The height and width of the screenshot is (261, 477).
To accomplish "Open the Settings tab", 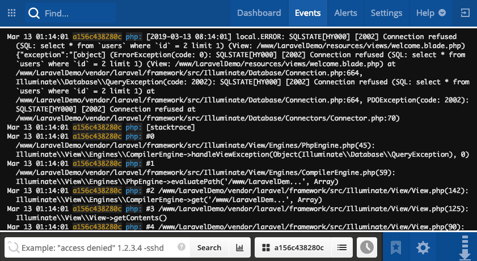I will pyautogui.click(x=386, y=13).
